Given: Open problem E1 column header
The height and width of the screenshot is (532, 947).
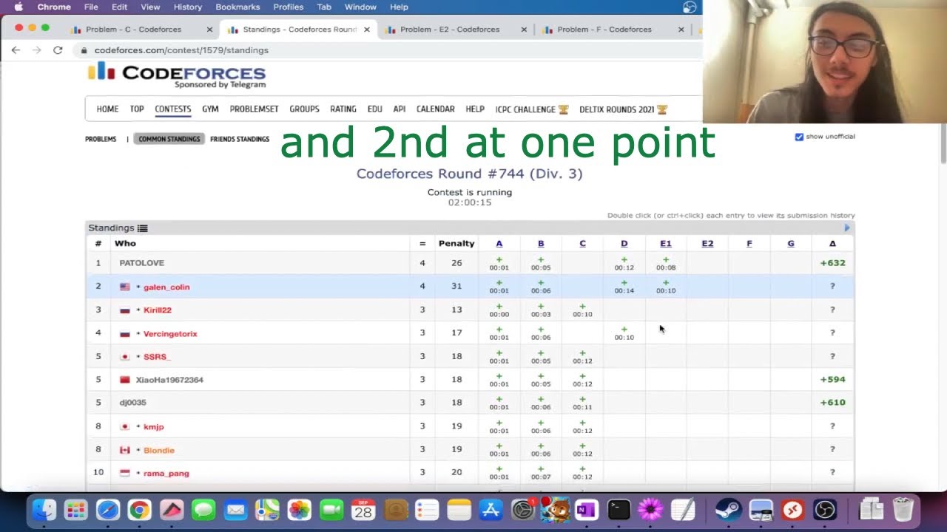Looking at the screenshot, I should click(666, 243).
